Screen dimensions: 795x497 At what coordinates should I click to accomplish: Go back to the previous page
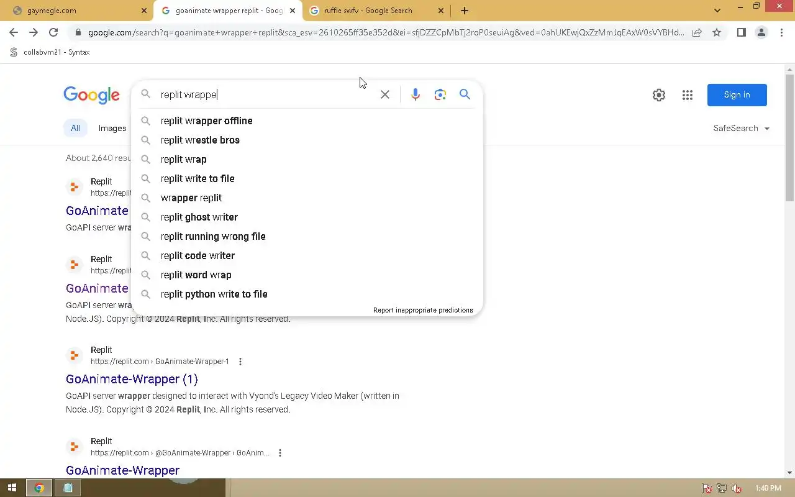[14, 32]
